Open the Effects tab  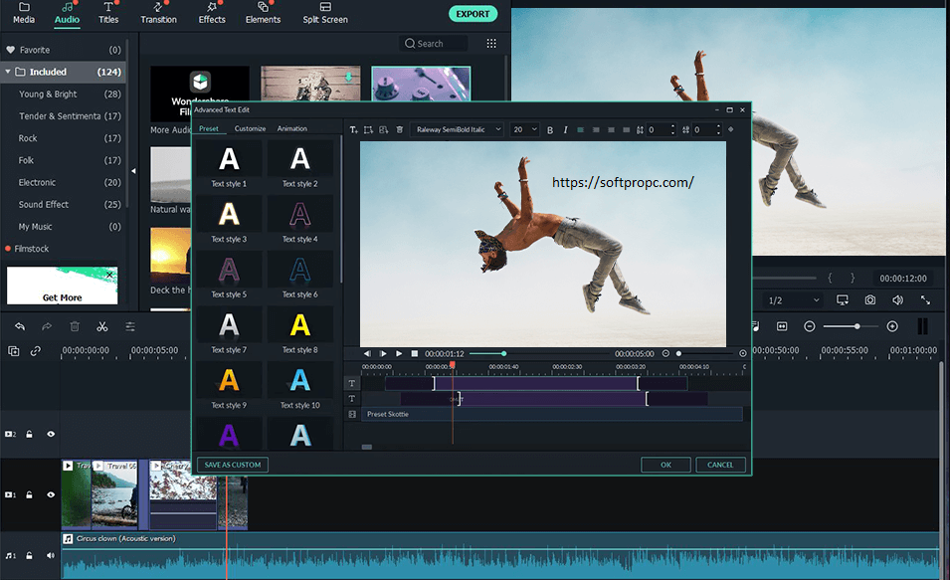[212, 13]
